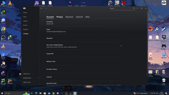Select the Discord desktop icon
Viewport: 169px width, 95px height.
[x=3, y=21]
